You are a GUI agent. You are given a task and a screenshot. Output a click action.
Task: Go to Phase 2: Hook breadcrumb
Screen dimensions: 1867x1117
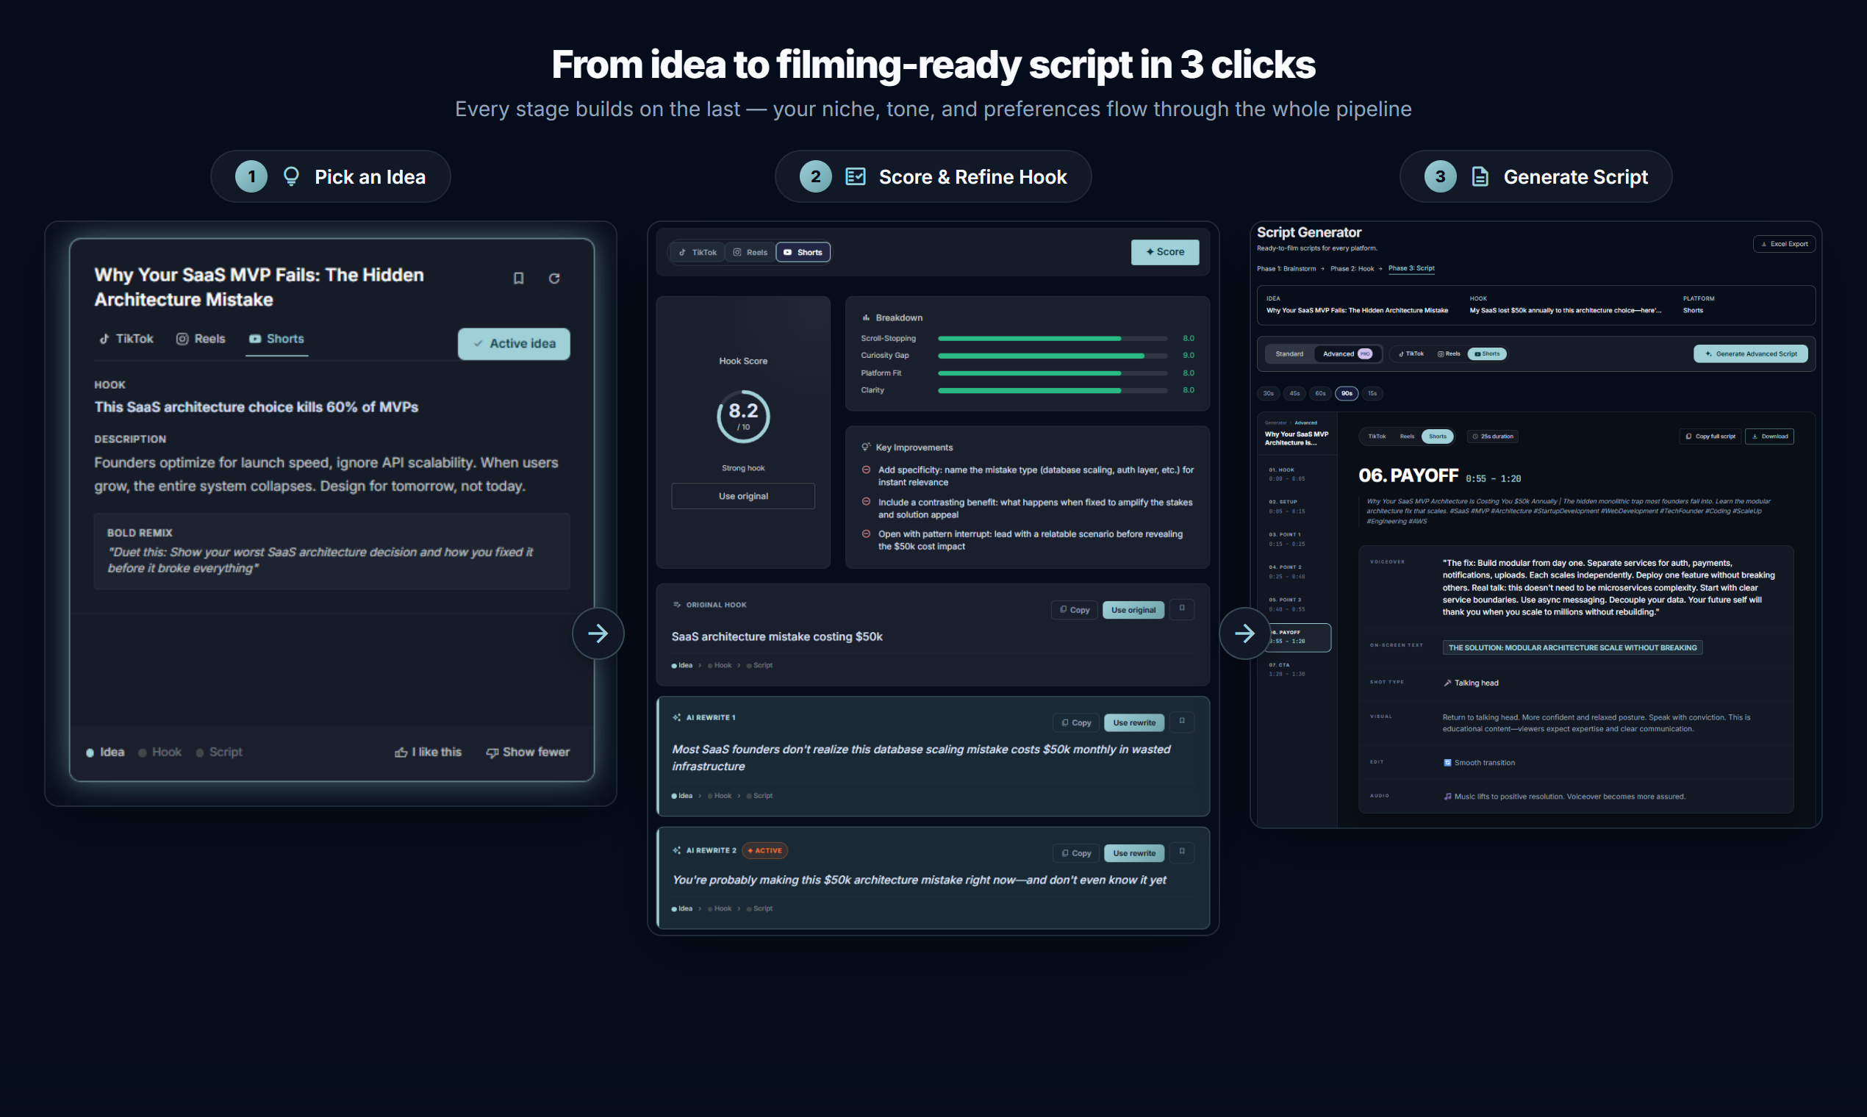[x=1351, y=269]
